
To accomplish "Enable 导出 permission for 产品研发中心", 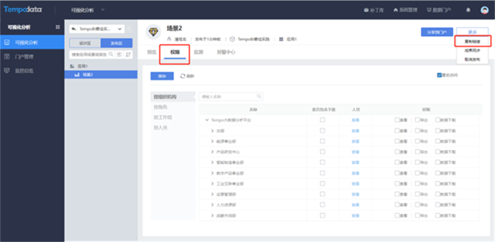I will tap(417, 151).
